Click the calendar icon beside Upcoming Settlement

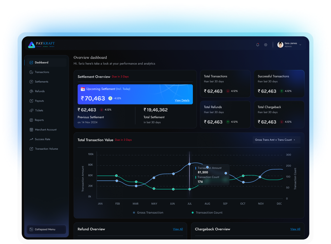83,89
